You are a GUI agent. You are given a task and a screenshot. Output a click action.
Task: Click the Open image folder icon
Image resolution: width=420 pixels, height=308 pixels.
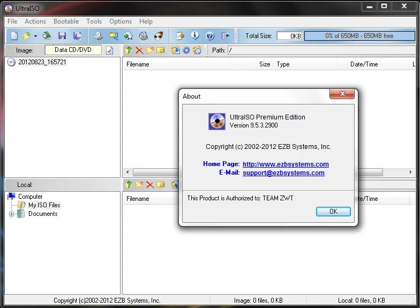click(27, 35)
